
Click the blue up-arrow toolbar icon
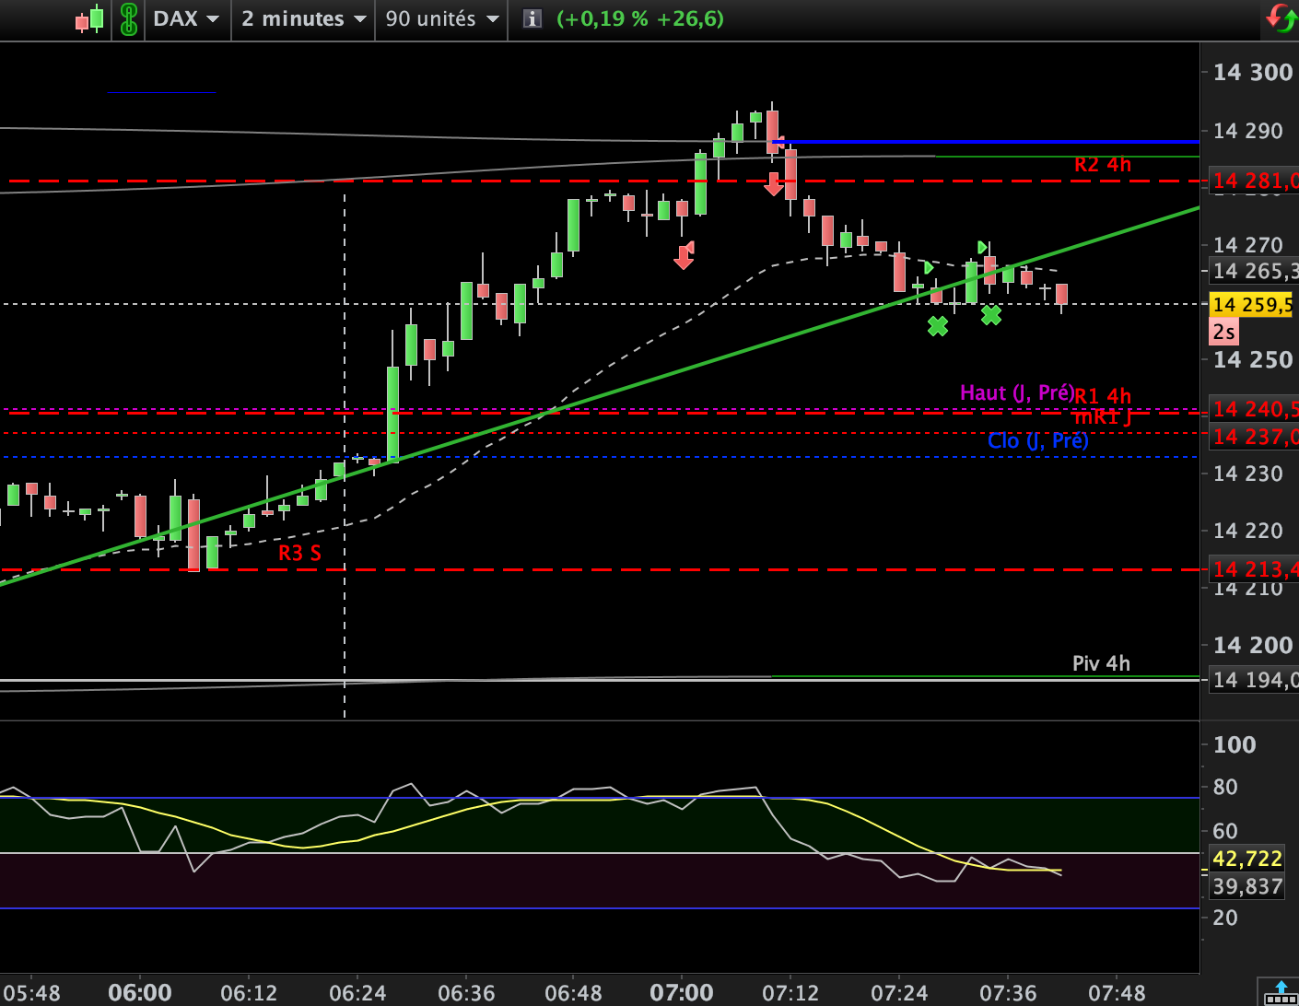[1281, 993]
